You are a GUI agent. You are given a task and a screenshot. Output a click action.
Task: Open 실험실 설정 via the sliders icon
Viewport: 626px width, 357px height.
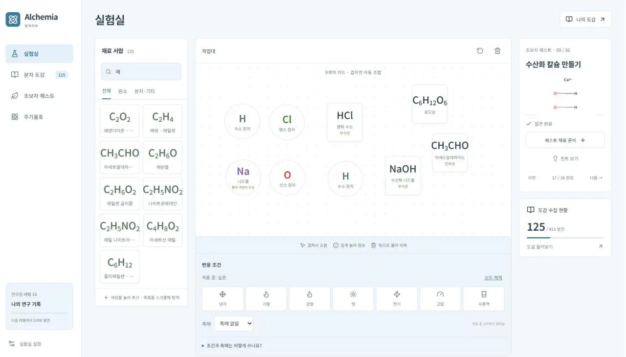point(12,344)
